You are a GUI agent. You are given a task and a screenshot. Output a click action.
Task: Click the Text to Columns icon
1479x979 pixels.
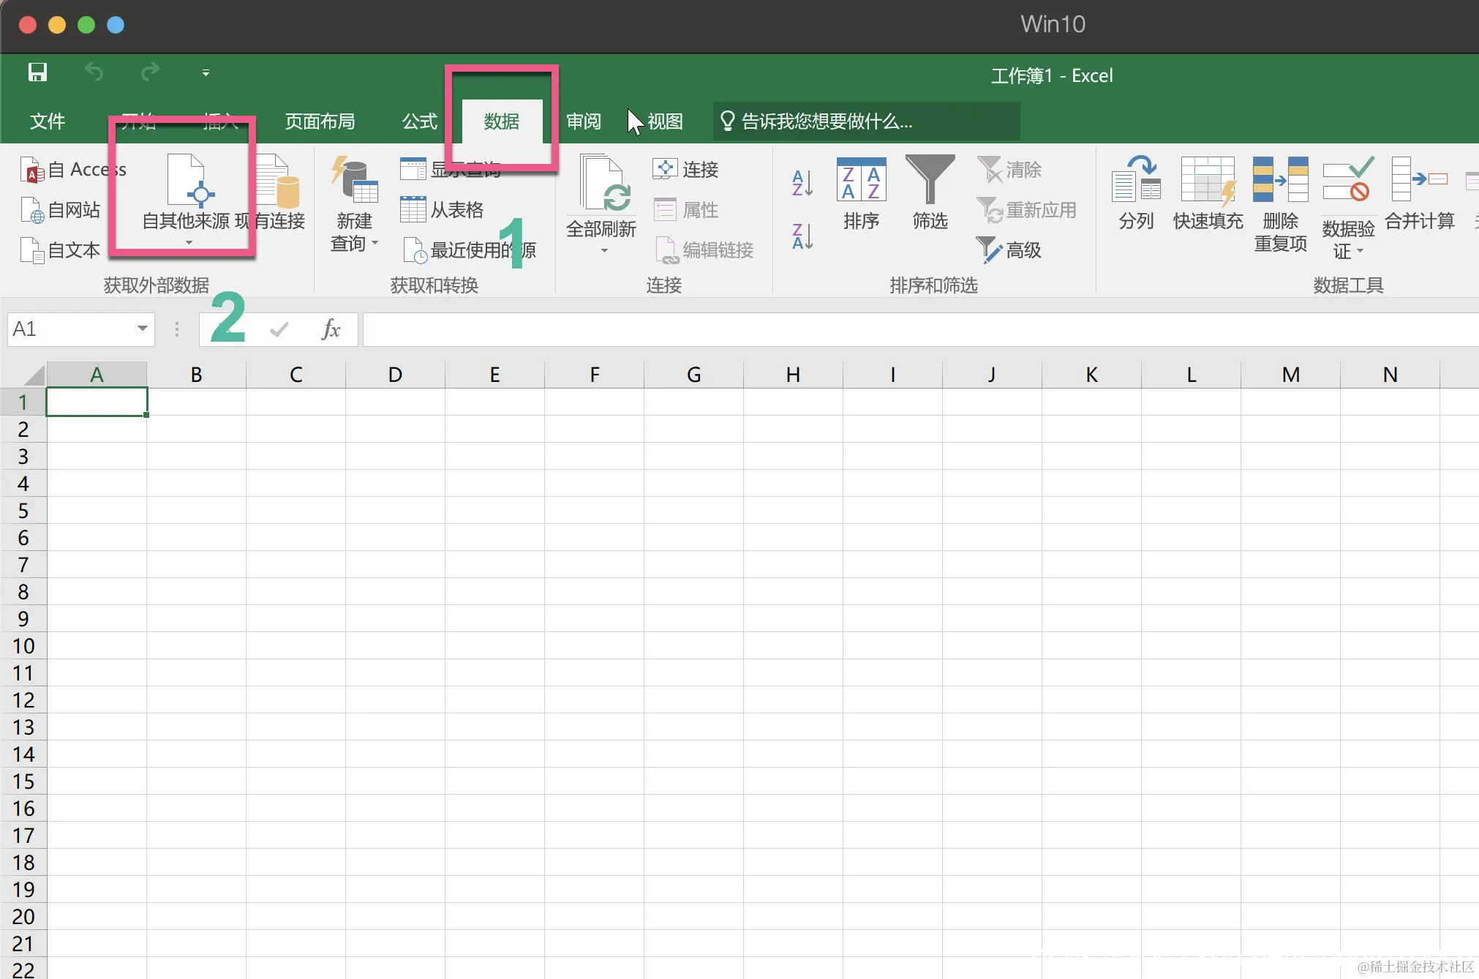click(1136, 179)
